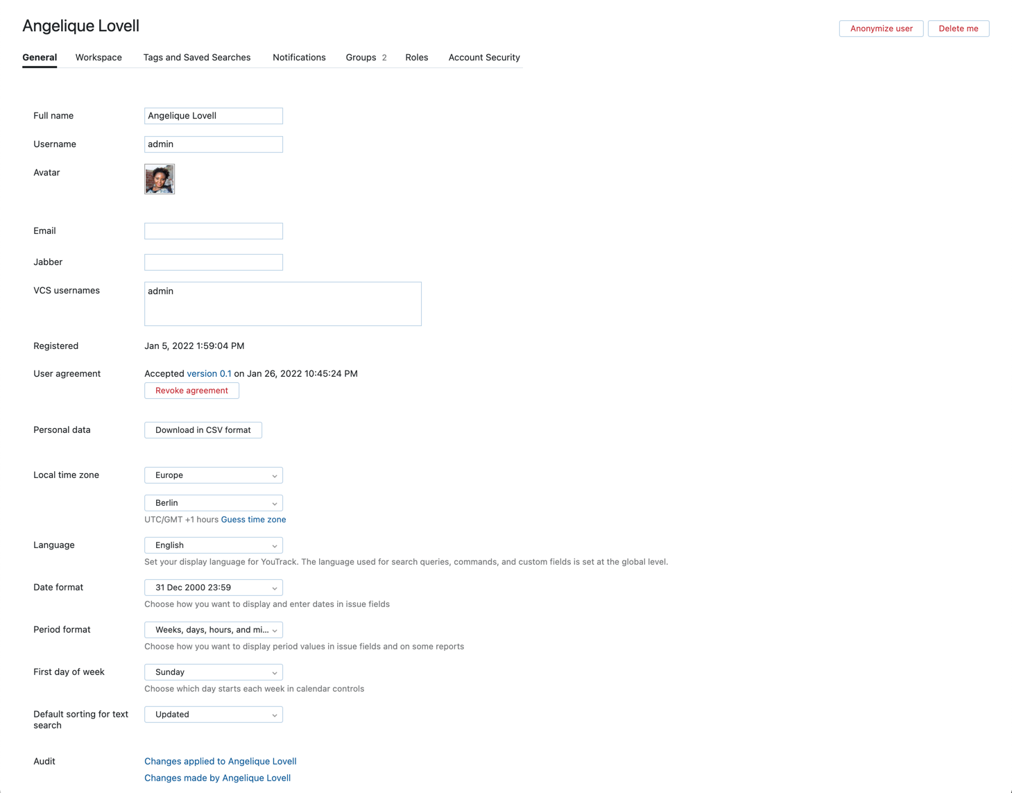Screen dimensions: 1012x793
Task: Open the Default sorting dropdown showing Updated
Action: [x=213, y=714]
